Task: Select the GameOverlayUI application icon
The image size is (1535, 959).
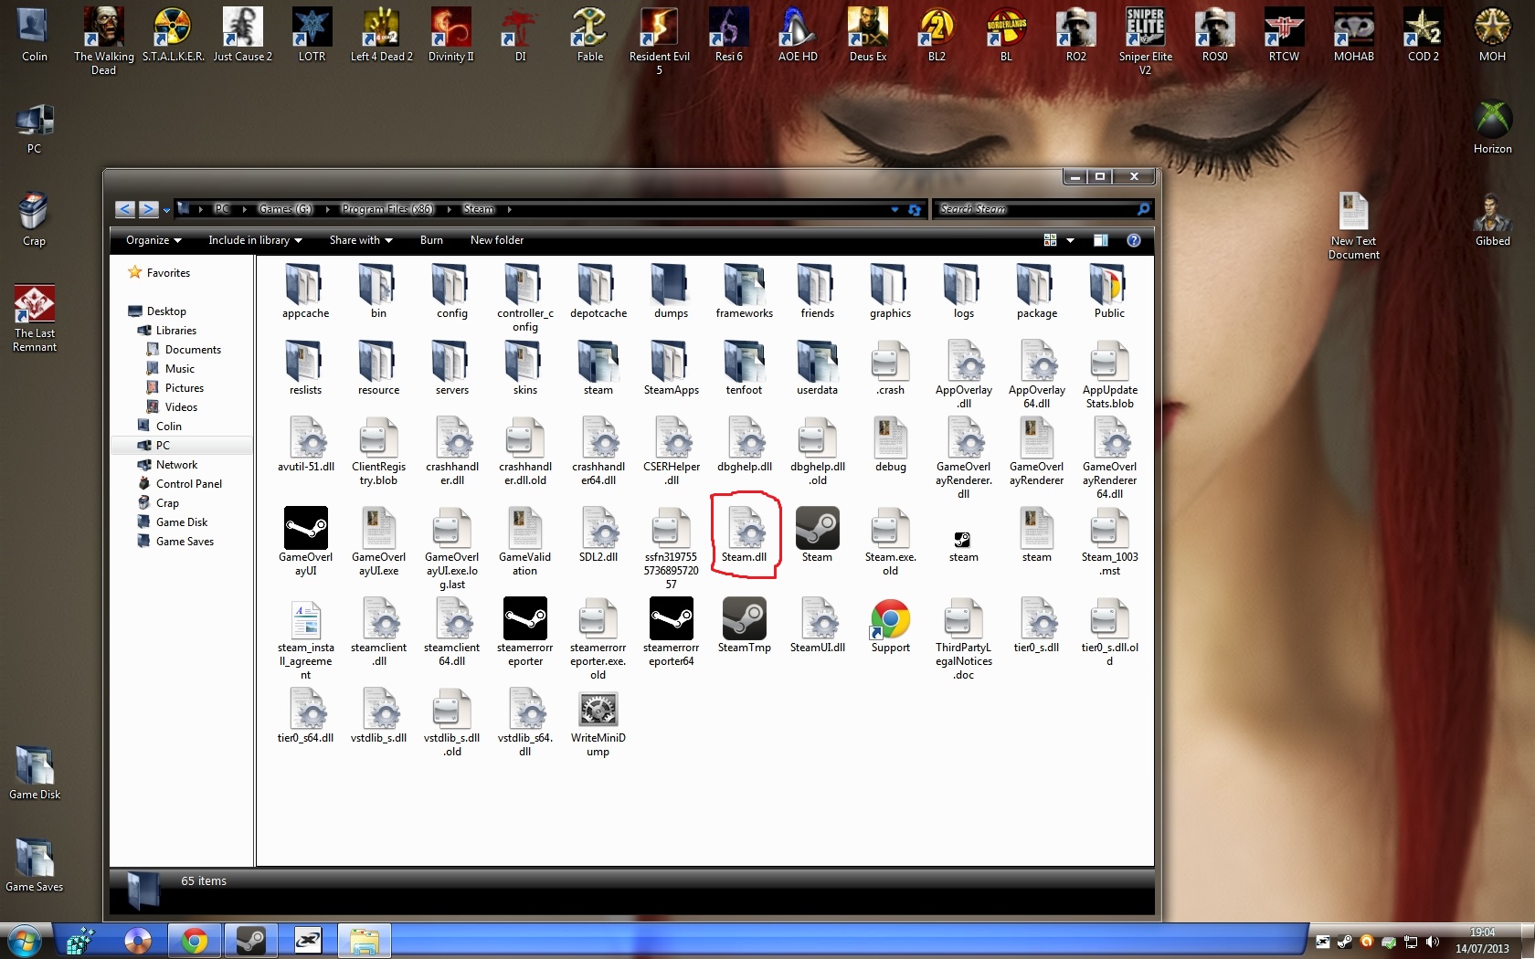Action: [305, 529]
